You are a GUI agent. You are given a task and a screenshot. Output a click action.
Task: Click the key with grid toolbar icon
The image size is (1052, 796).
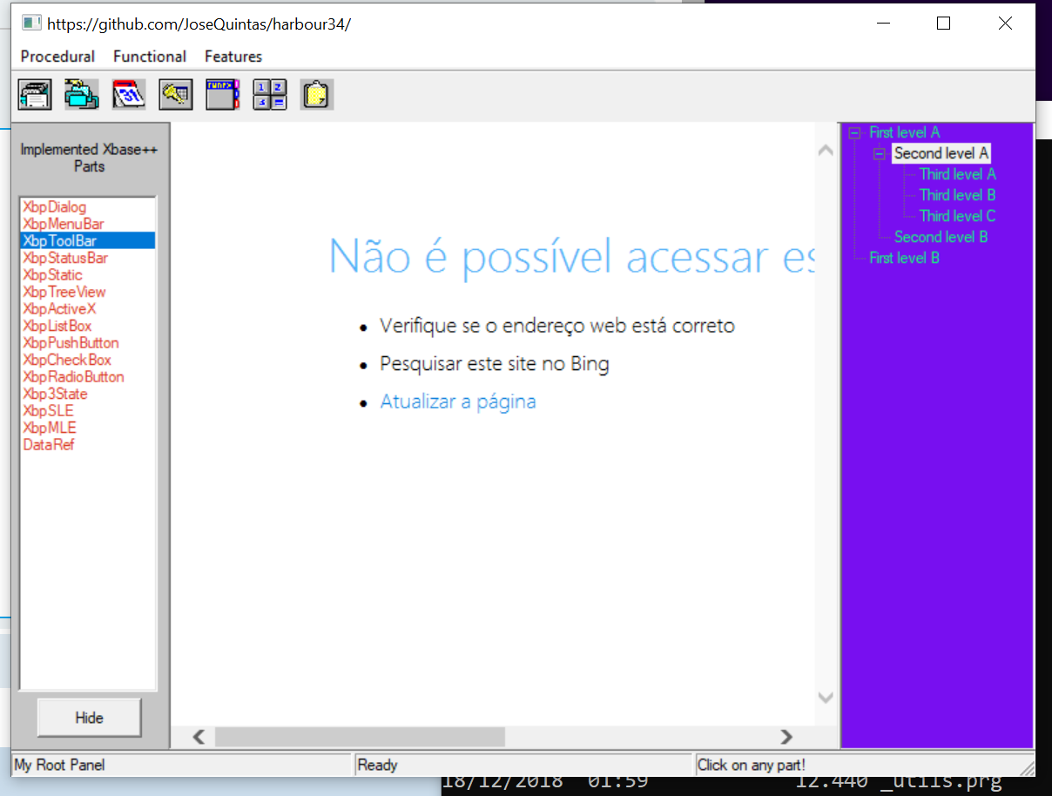pyautogui.click(x=176, y=94)
